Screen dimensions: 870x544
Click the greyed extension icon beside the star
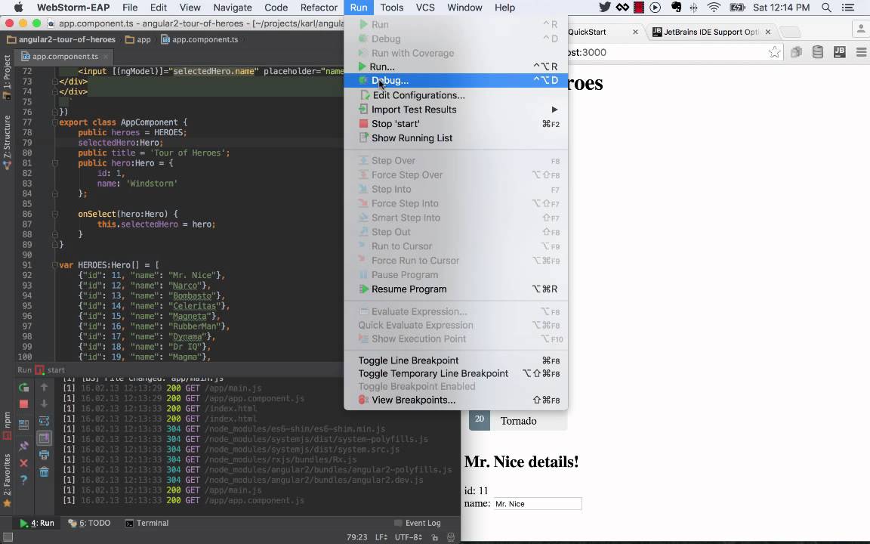coord(796,52)
